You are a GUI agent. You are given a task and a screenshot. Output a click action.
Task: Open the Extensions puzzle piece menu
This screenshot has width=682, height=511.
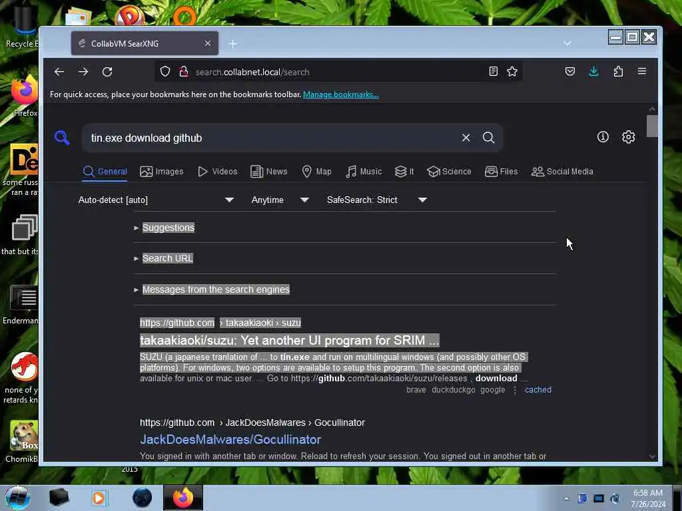click(x=618, y=72)
